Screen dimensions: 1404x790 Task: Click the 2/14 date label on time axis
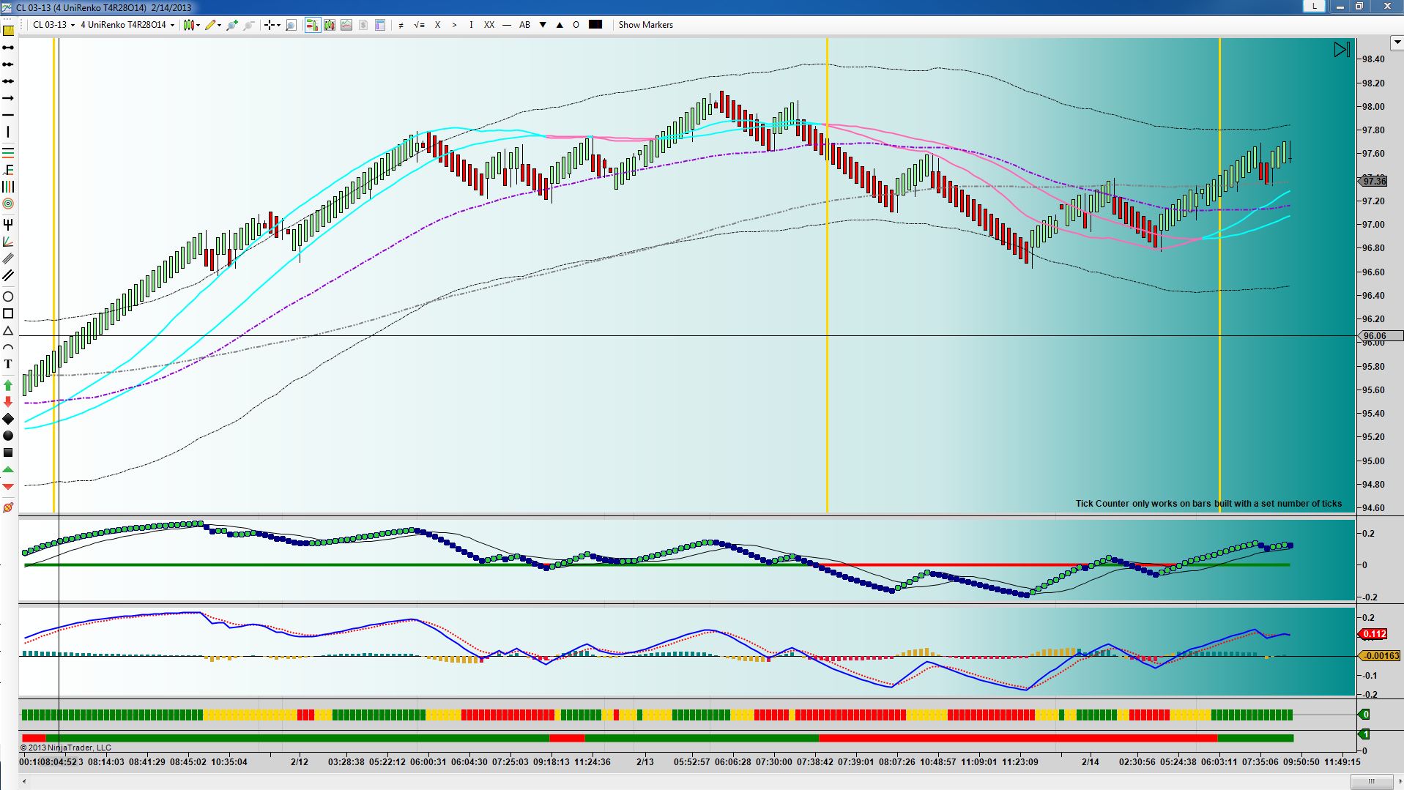(1091, 761)
